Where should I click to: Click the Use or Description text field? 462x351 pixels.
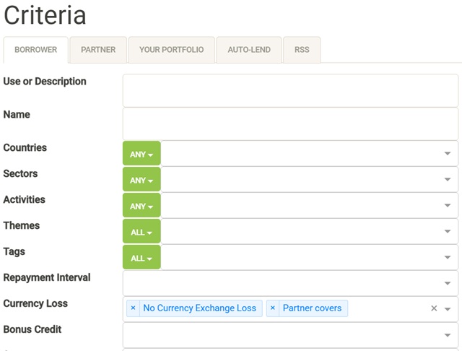click(x=290, y=90)
